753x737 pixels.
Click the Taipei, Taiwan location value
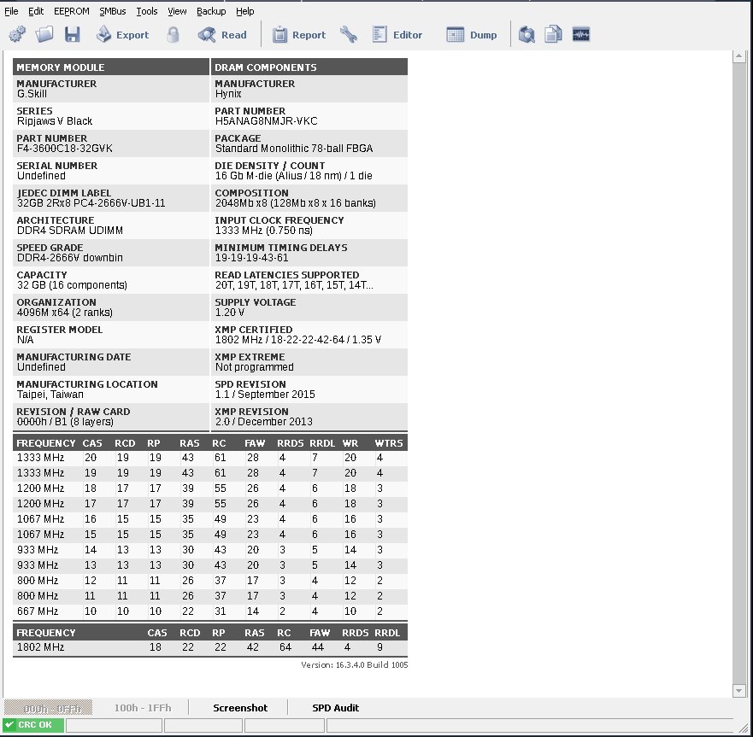(50, 395)
